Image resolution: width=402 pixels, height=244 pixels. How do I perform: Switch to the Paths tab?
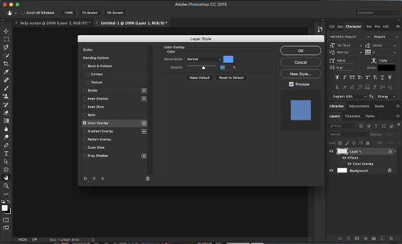coord(370,116)
